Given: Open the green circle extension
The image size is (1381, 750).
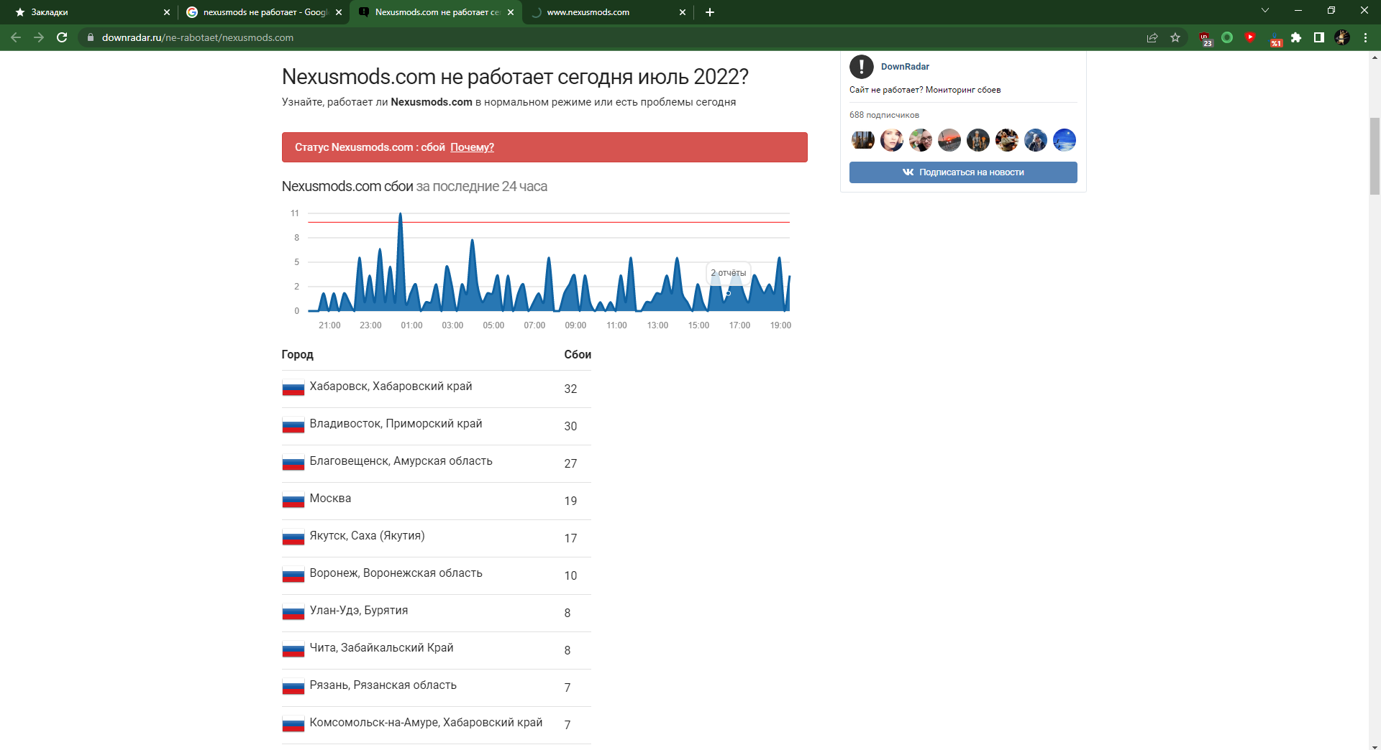Looking at the screenshot, I should (1227, 37).
